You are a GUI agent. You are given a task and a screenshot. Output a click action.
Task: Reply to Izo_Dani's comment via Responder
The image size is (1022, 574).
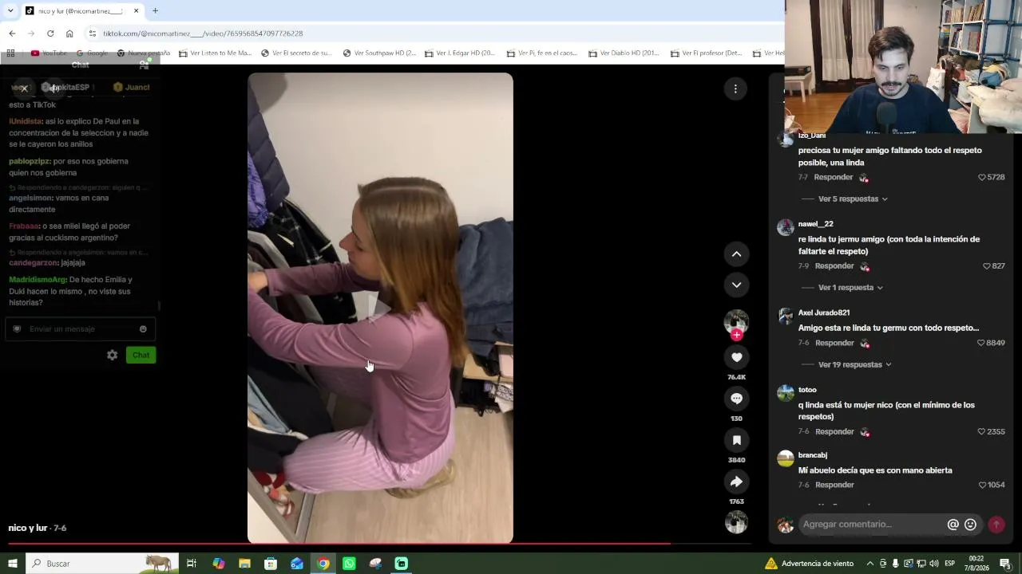pyautogui.click(x=834, y=177)
